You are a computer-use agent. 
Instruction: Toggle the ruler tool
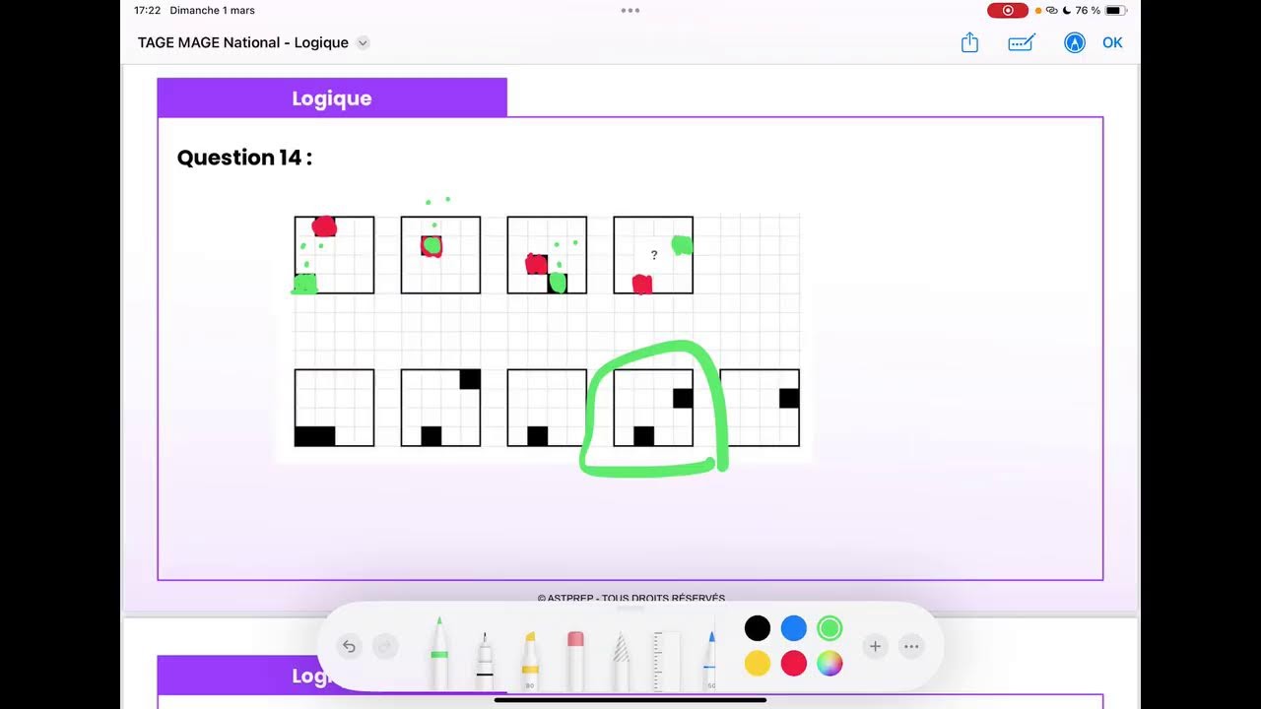tap(667, 660)
